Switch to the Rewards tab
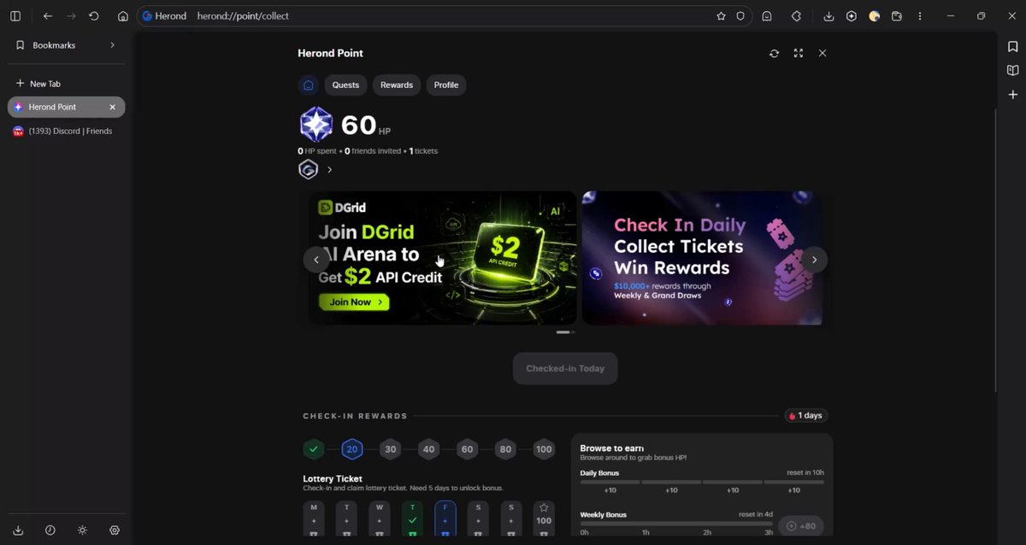1026x545 pixels. (x=397, y=85)
